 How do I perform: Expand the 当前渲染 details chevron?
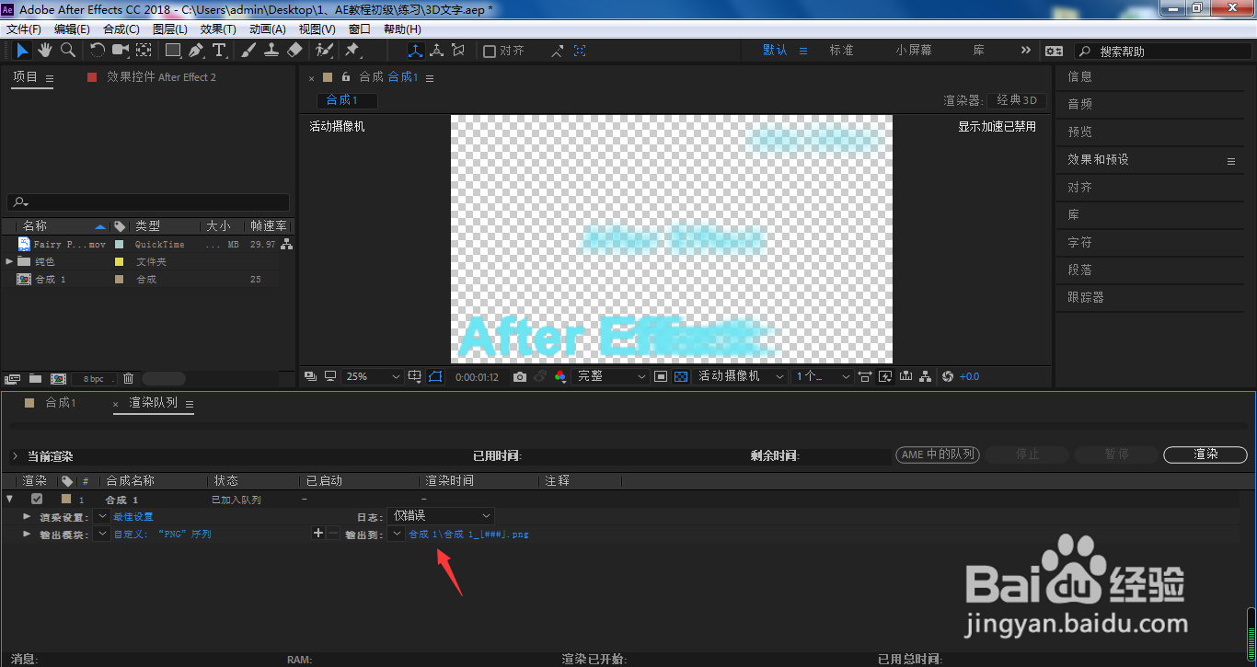[x=15, y=455]
